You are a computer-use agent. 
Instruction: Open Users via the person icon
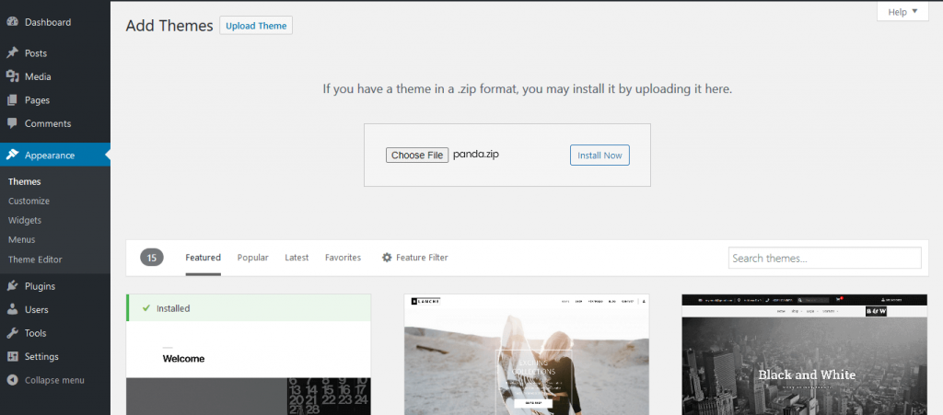point(12,310)
